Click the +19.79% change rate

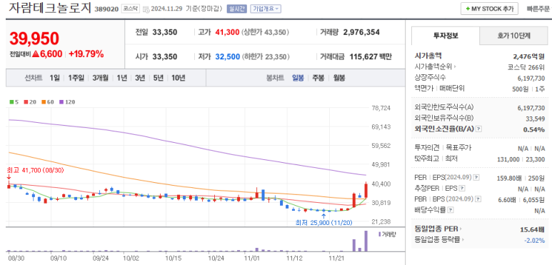coord(86,54)
